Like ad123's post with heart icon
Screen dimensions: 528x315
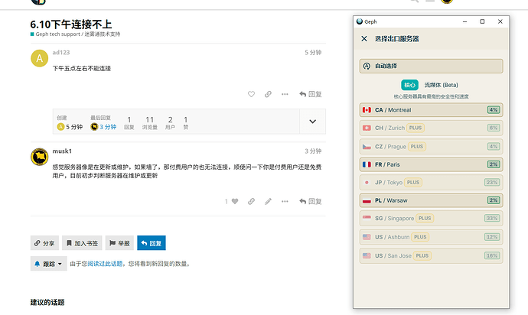coord(251,94)
